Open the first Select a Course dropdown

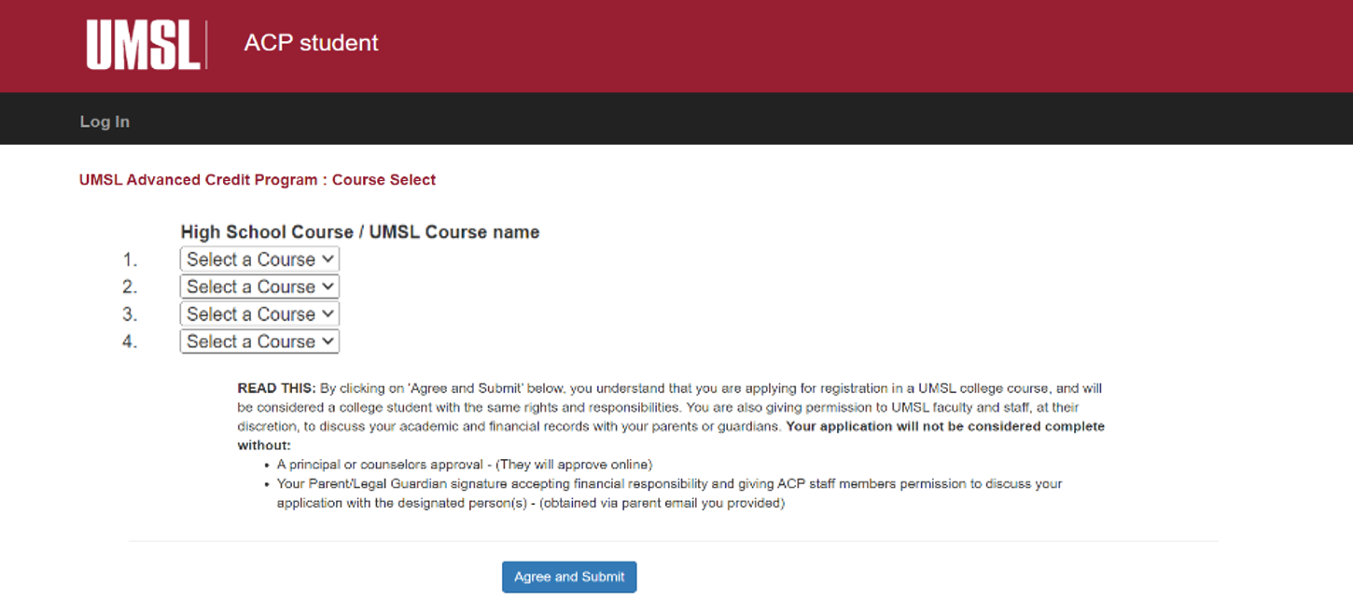coord(259,258)
